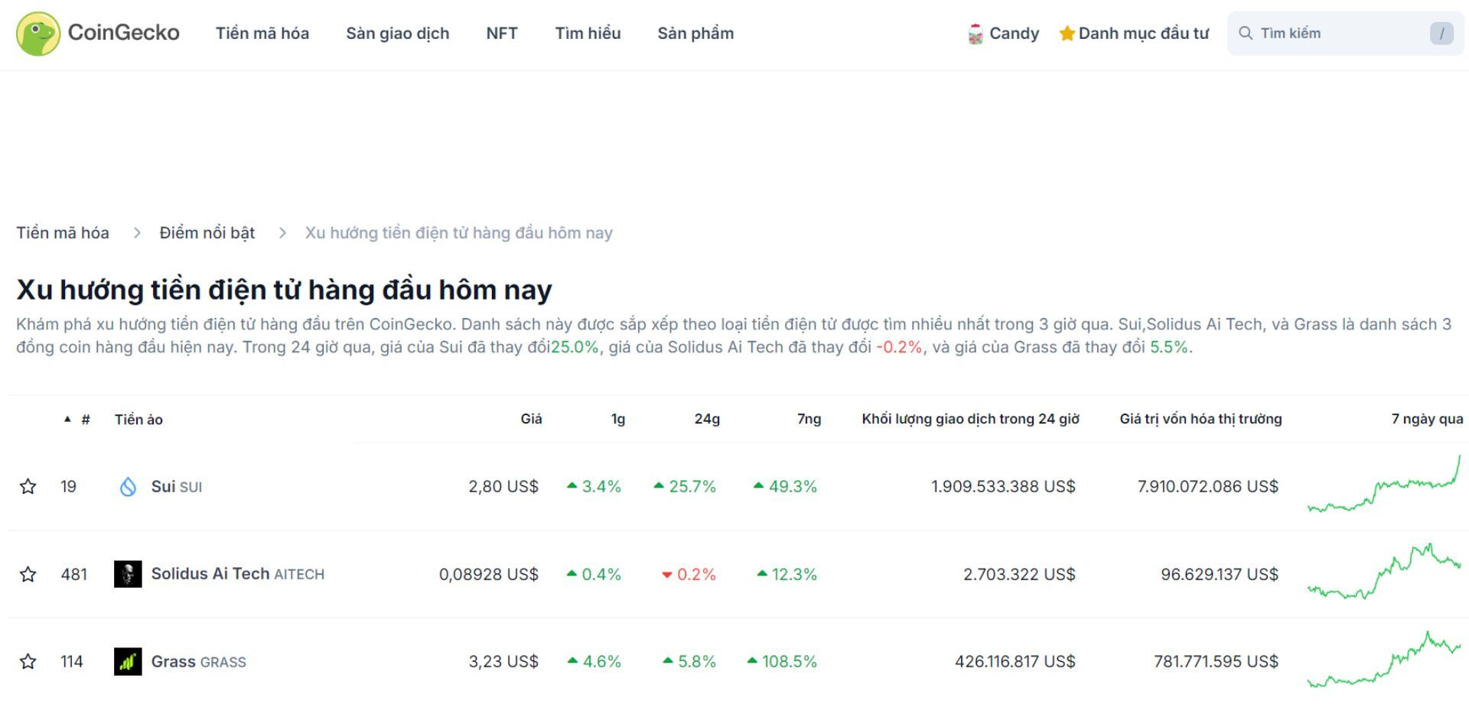Open the Candy rewards icon
The width and height of the screenshot is (1469, 704).
point(973,33)
